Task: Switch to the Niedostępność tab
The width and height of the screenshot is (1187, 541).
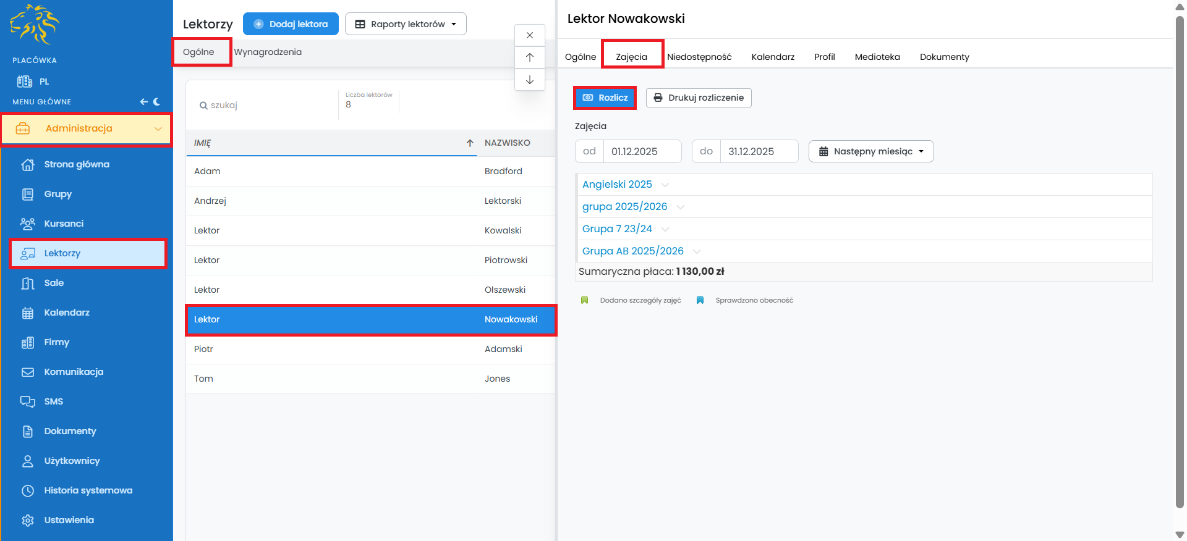Action: pyautogui.click(x=699, y=57)
